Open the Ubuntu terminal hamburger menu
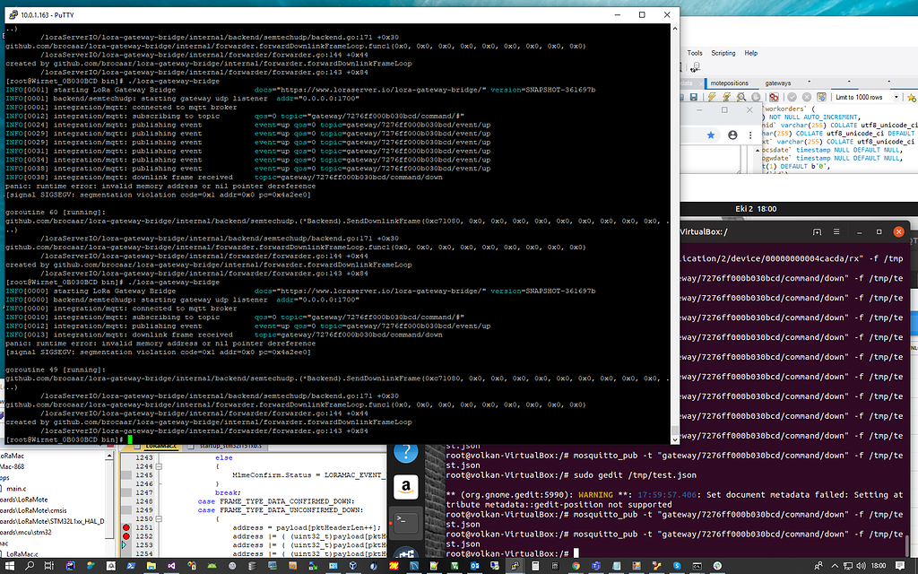This screenshot has width=918, height=574. 836,232
